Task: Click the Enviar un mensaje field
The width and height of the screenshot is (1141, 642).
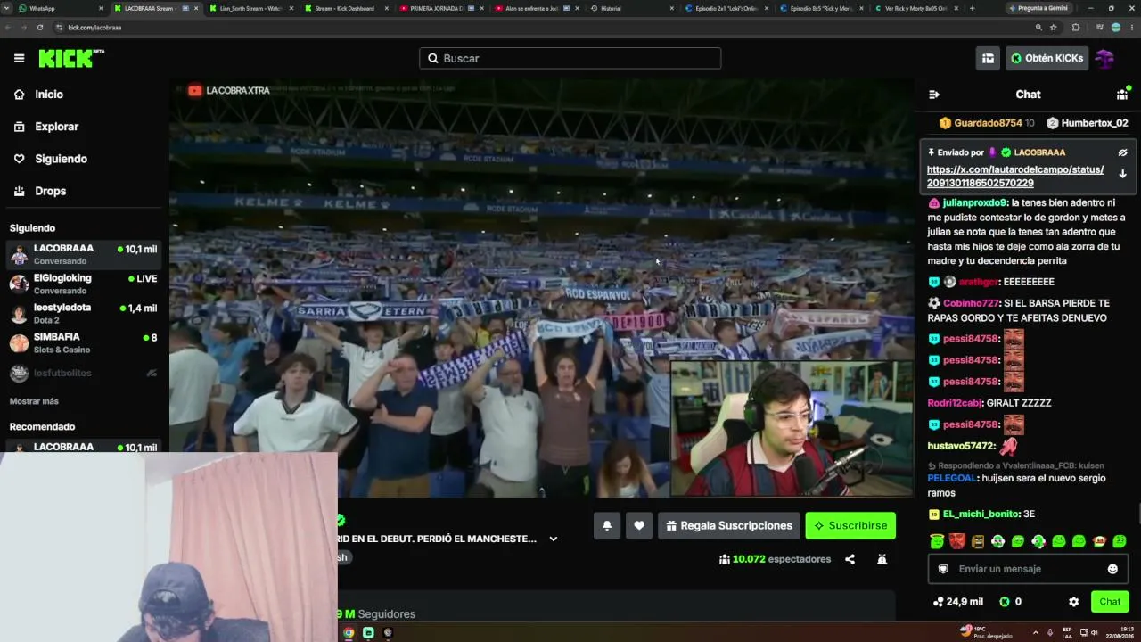Action: [x=1028, y=569]
